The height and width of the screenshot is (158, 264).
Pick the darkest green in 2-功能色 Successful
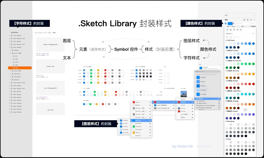(x=238, y=68)
